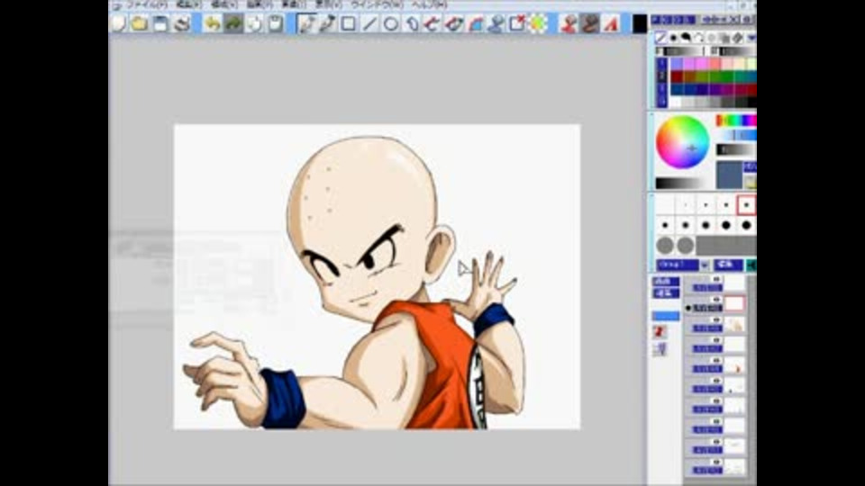Select the hatched diamond pen pattern icon
The height and width of the screenshot is (486, 865).
[x=738, y=38]
